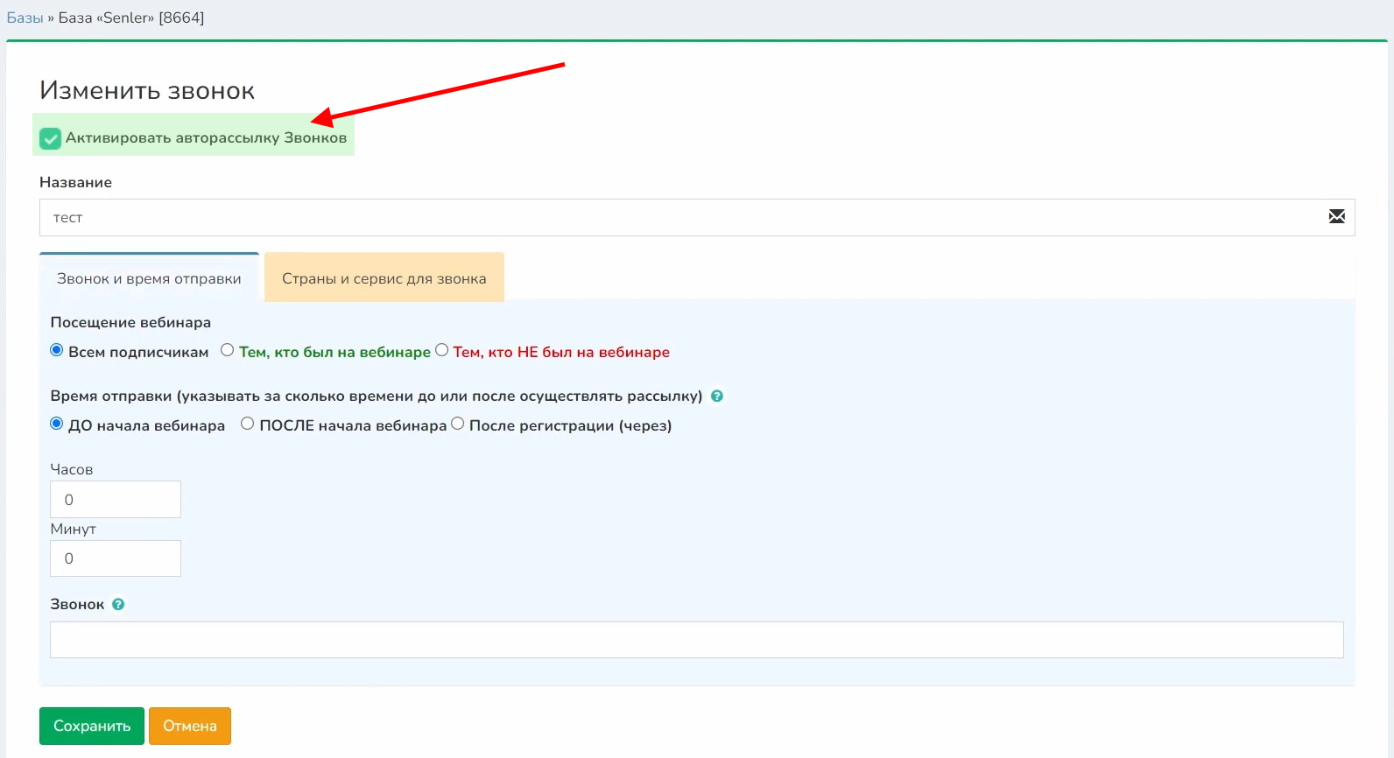The height and width of the screenshot is (758, 1394).
Task: Select После регистрации (через) radio button
Action: tap(458, 424)
